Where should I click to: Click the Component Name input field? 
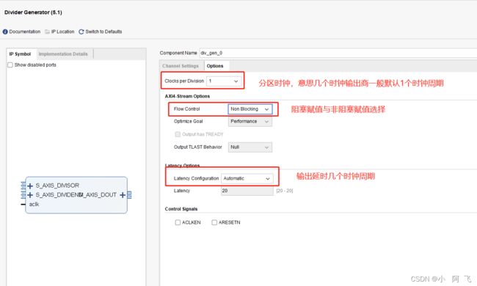click(x=338, y=53)
